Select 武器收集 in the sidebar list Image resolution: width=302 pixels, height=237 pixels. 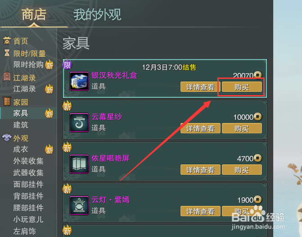coord(28,173)
